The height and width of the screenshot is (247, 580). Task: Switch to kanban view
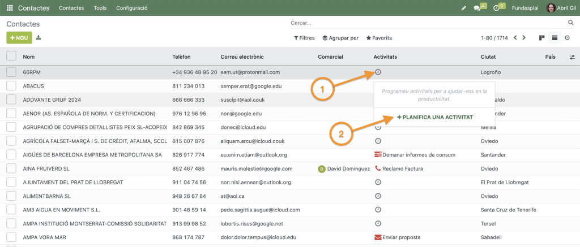[542, 38]
